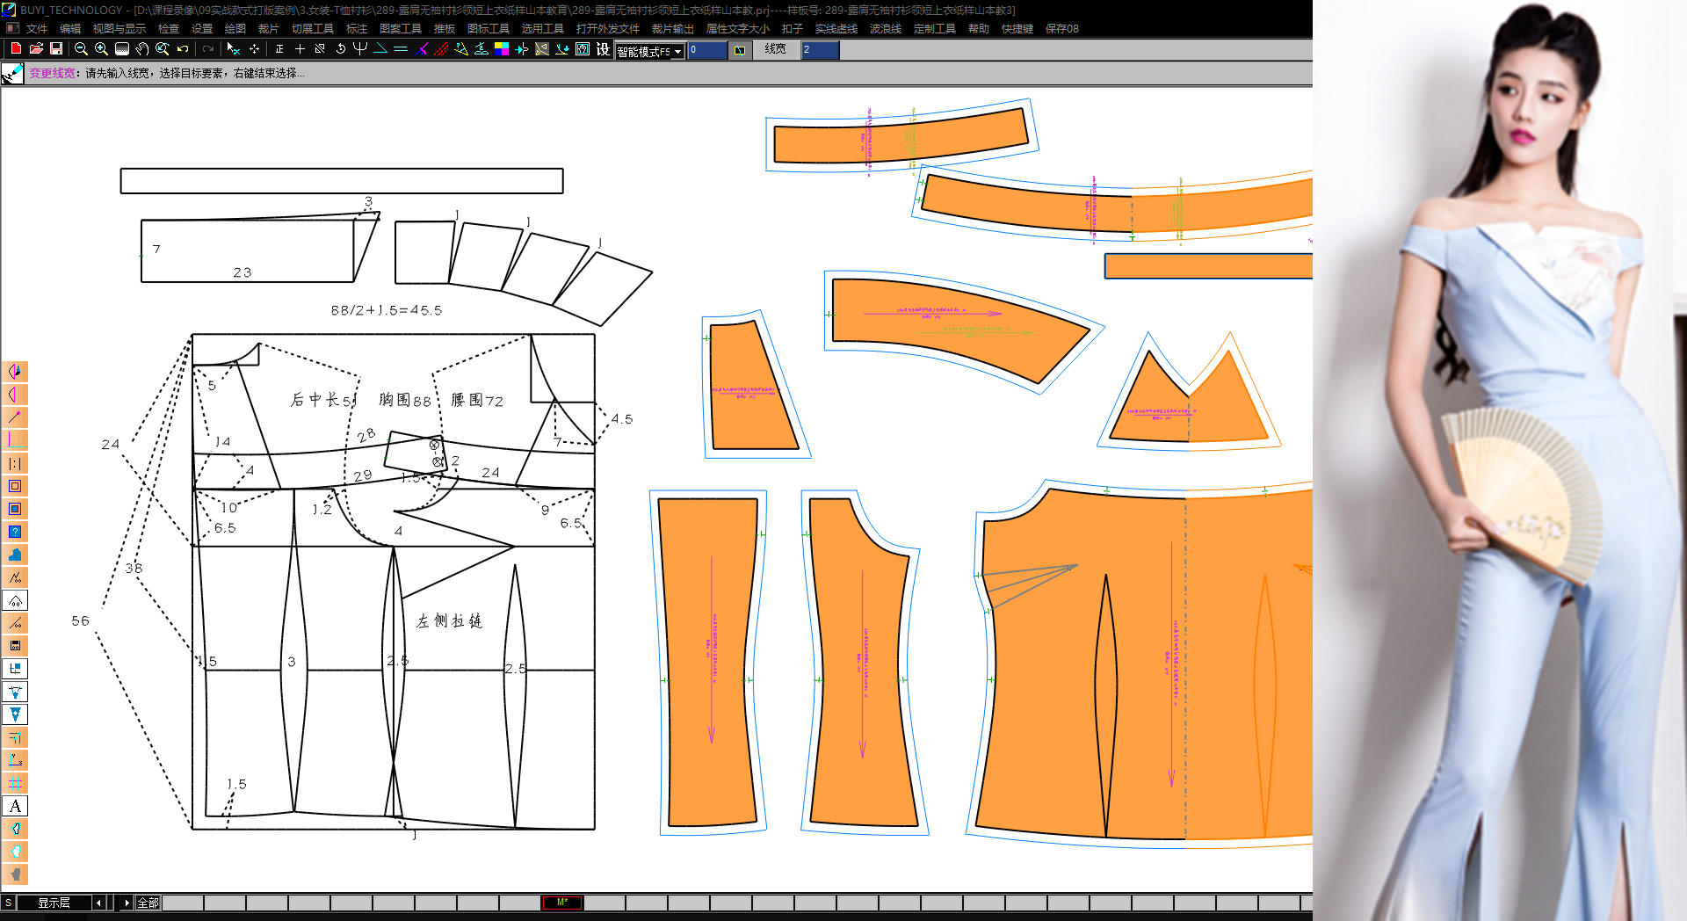Click left arrow next to 显示层

click(98, 903)
